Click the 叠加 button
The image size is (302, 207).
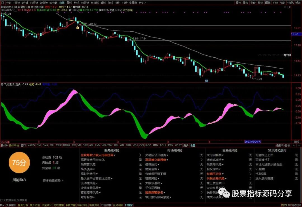click(246, 3)
